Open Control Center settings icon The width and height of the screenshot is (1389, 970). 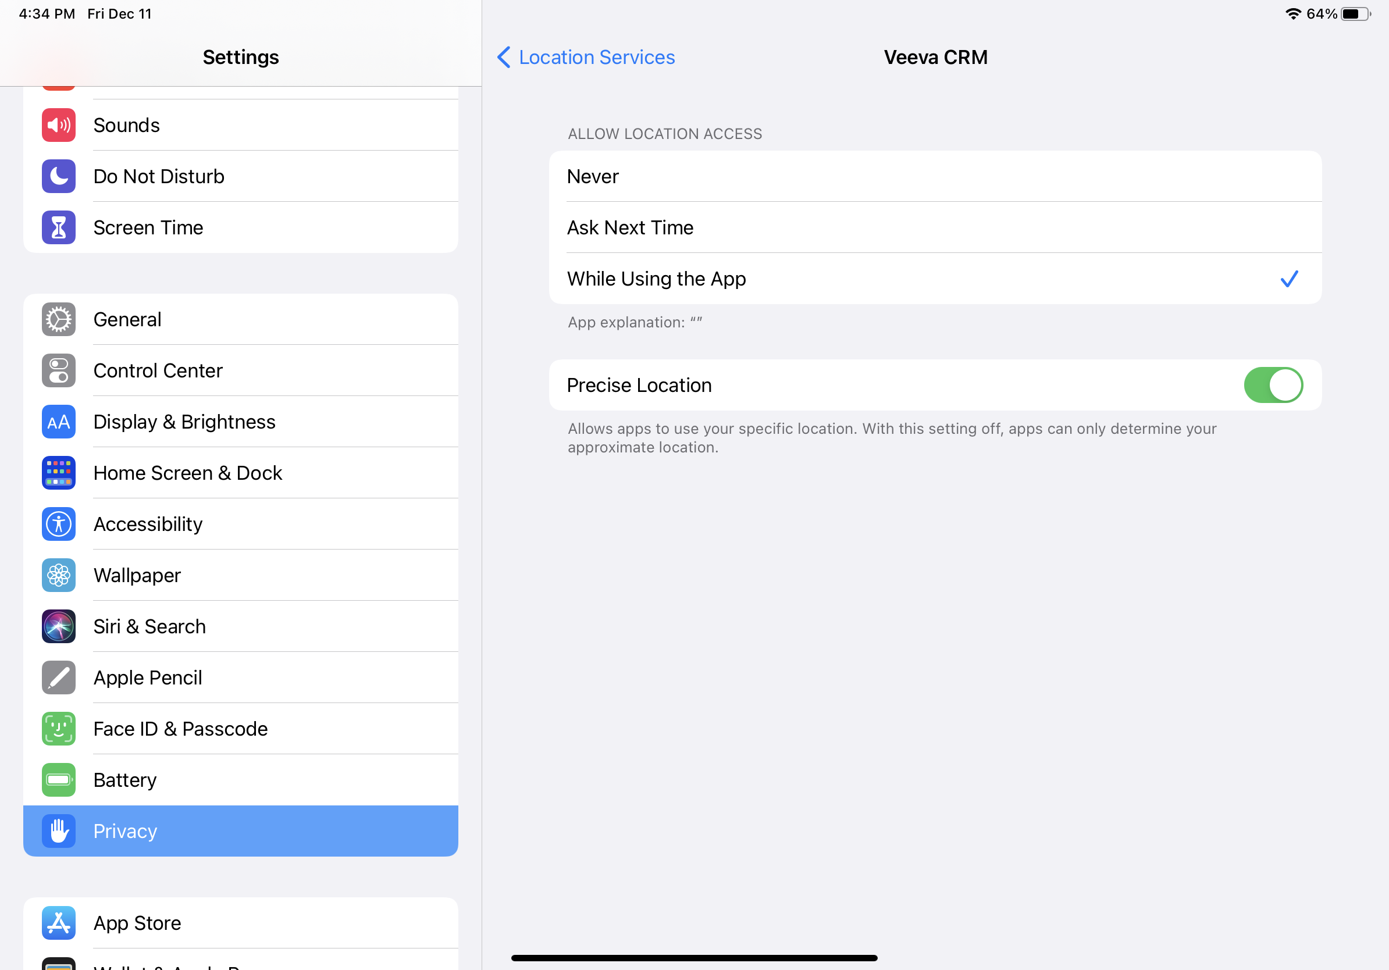pyautogui.click(x=59, y=370)
